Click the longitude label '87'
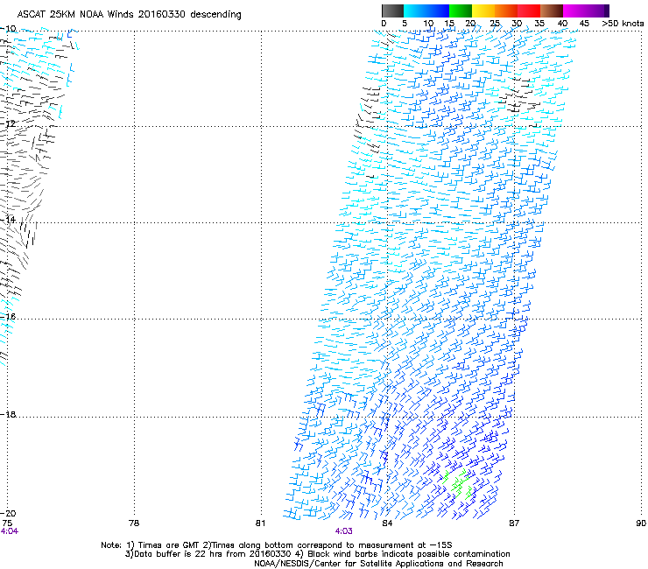The image size is (648, 569). 514,523
